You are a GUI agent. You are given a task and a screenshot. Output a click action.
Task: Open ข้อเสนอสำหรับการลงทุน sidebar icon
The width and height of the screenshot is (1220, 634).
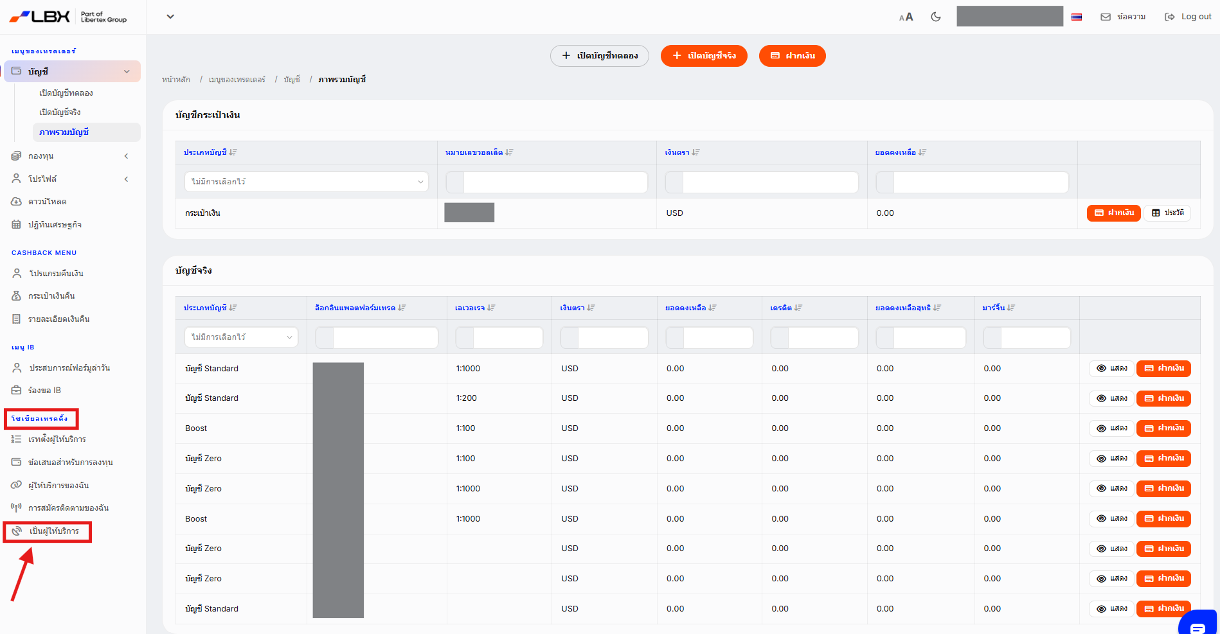point(17,462)
